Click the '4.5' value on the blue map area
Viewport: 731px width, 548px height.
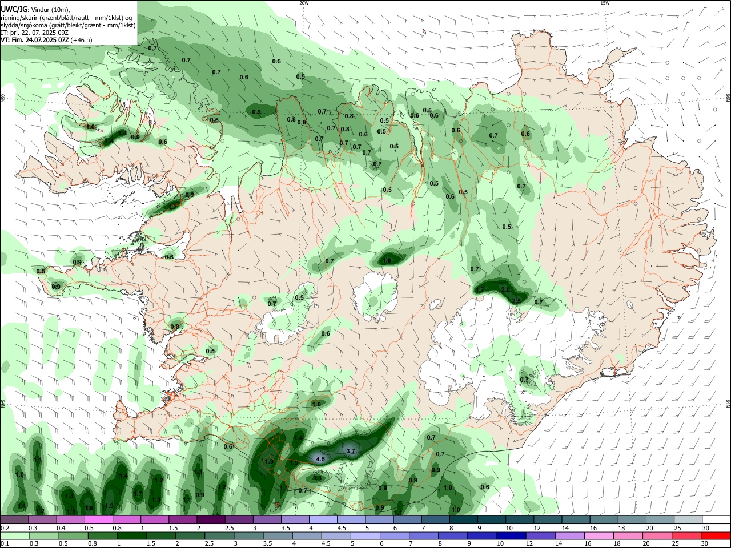click(x=320, y=459)
